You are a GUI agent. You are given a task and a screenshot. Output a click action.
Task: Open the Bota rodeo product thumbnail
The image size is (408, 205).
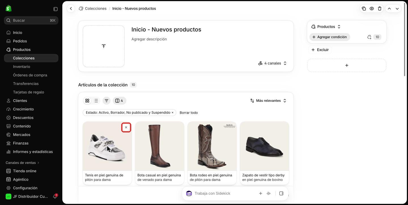[212, 146]
